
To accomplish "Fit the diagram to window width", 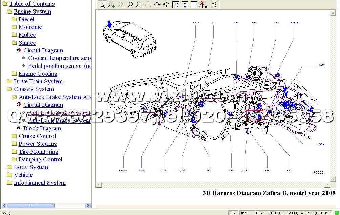I will point(194,5).
